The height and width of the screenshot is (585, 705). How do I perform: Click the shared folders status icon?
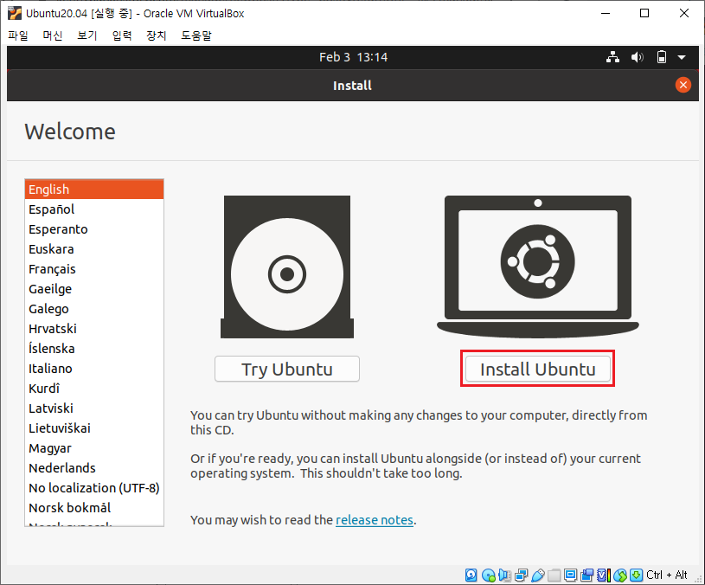554,575
